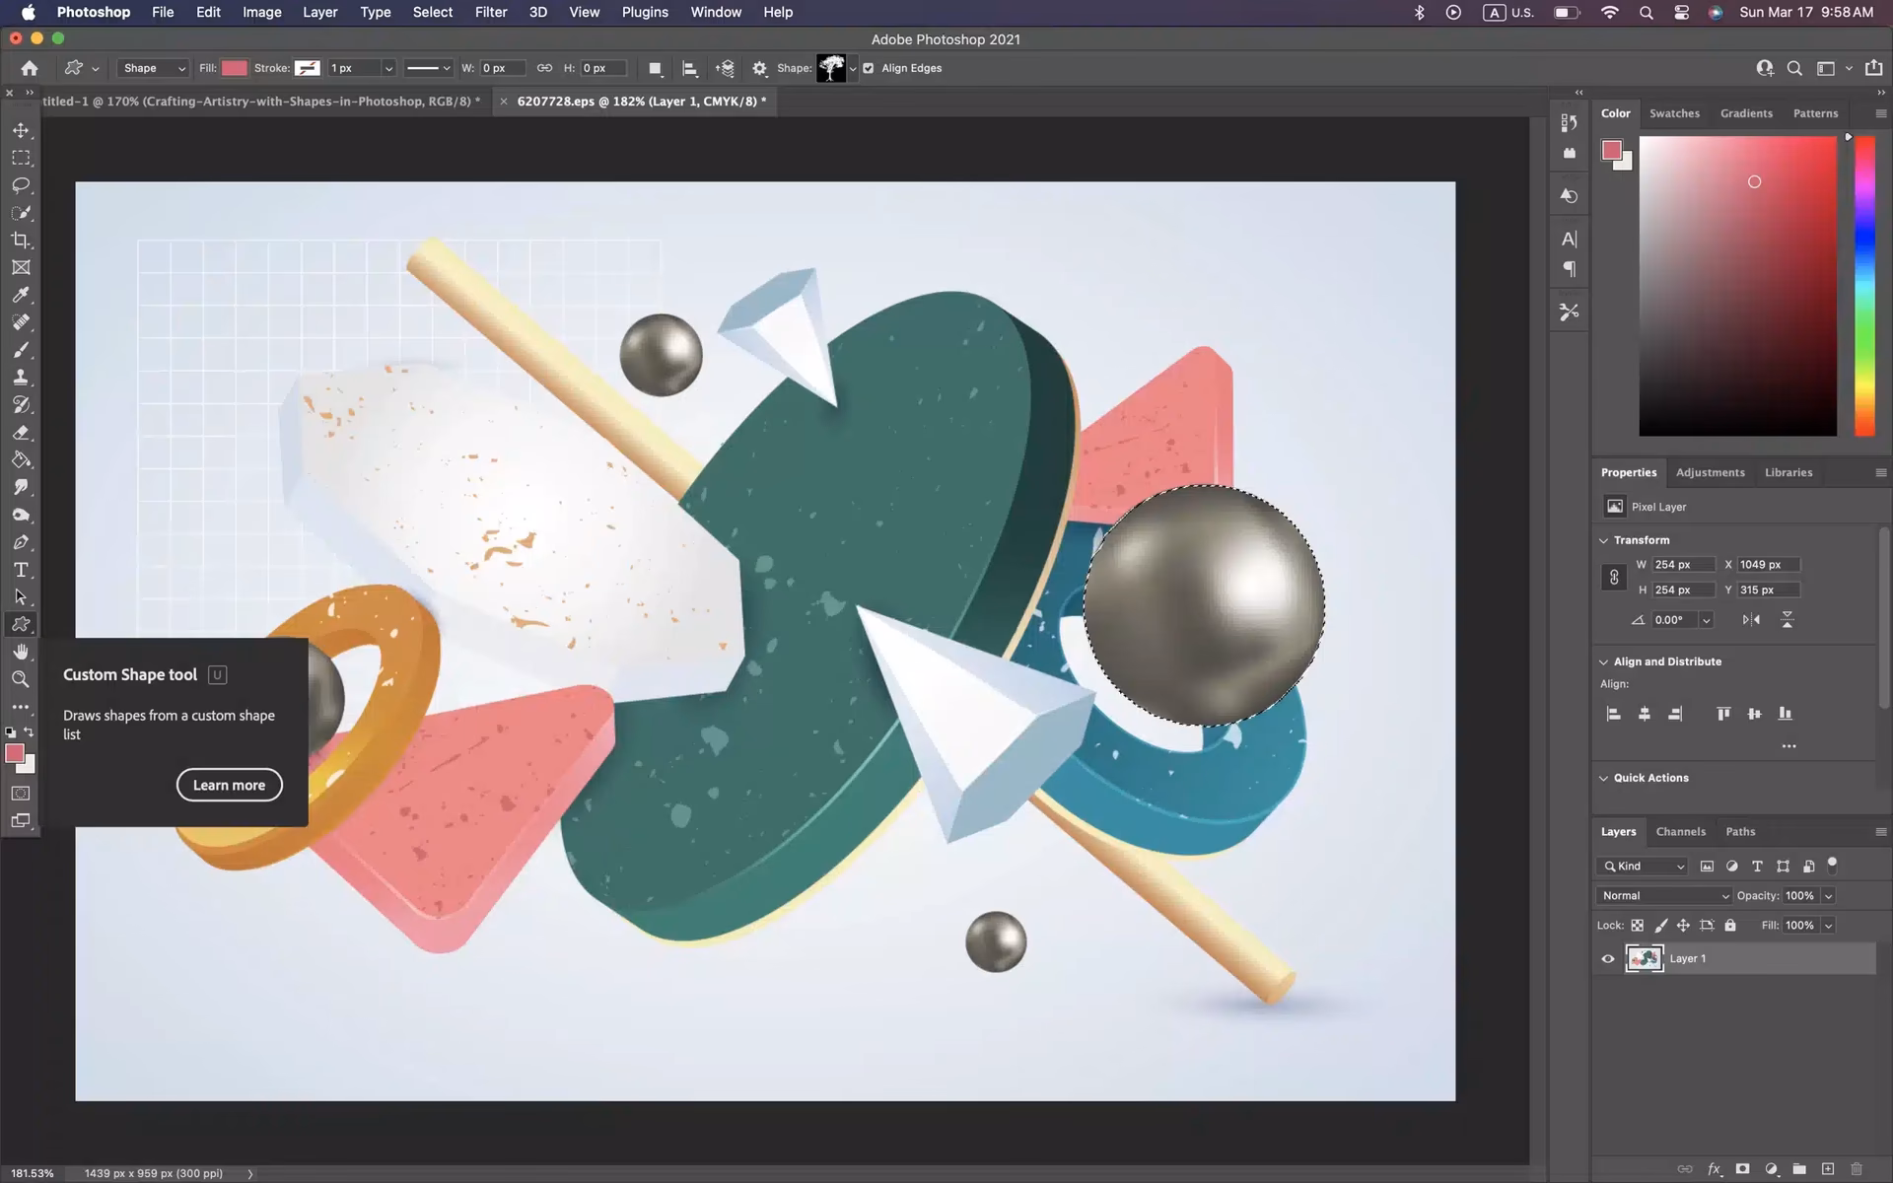The height and width of the screenshot is (1183, 1893).
Task: Select the Lasso tool
Action: [x=21, y=185]
